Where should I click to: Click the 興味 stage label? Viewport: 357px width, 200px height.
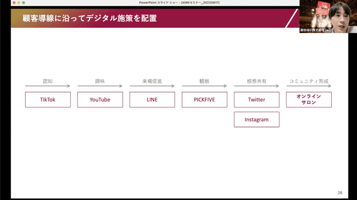tap(100, 81)
